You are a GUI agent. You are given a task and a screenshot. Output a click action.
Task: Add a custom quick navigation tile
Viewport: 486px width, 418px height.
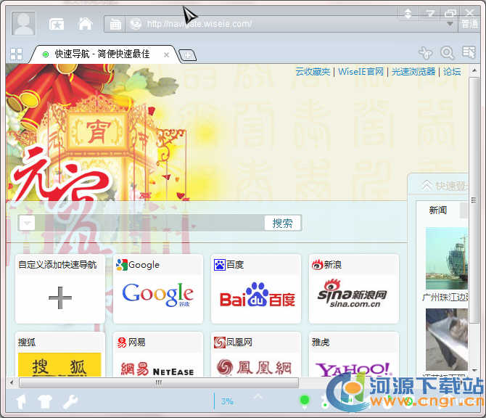point(60,298)
